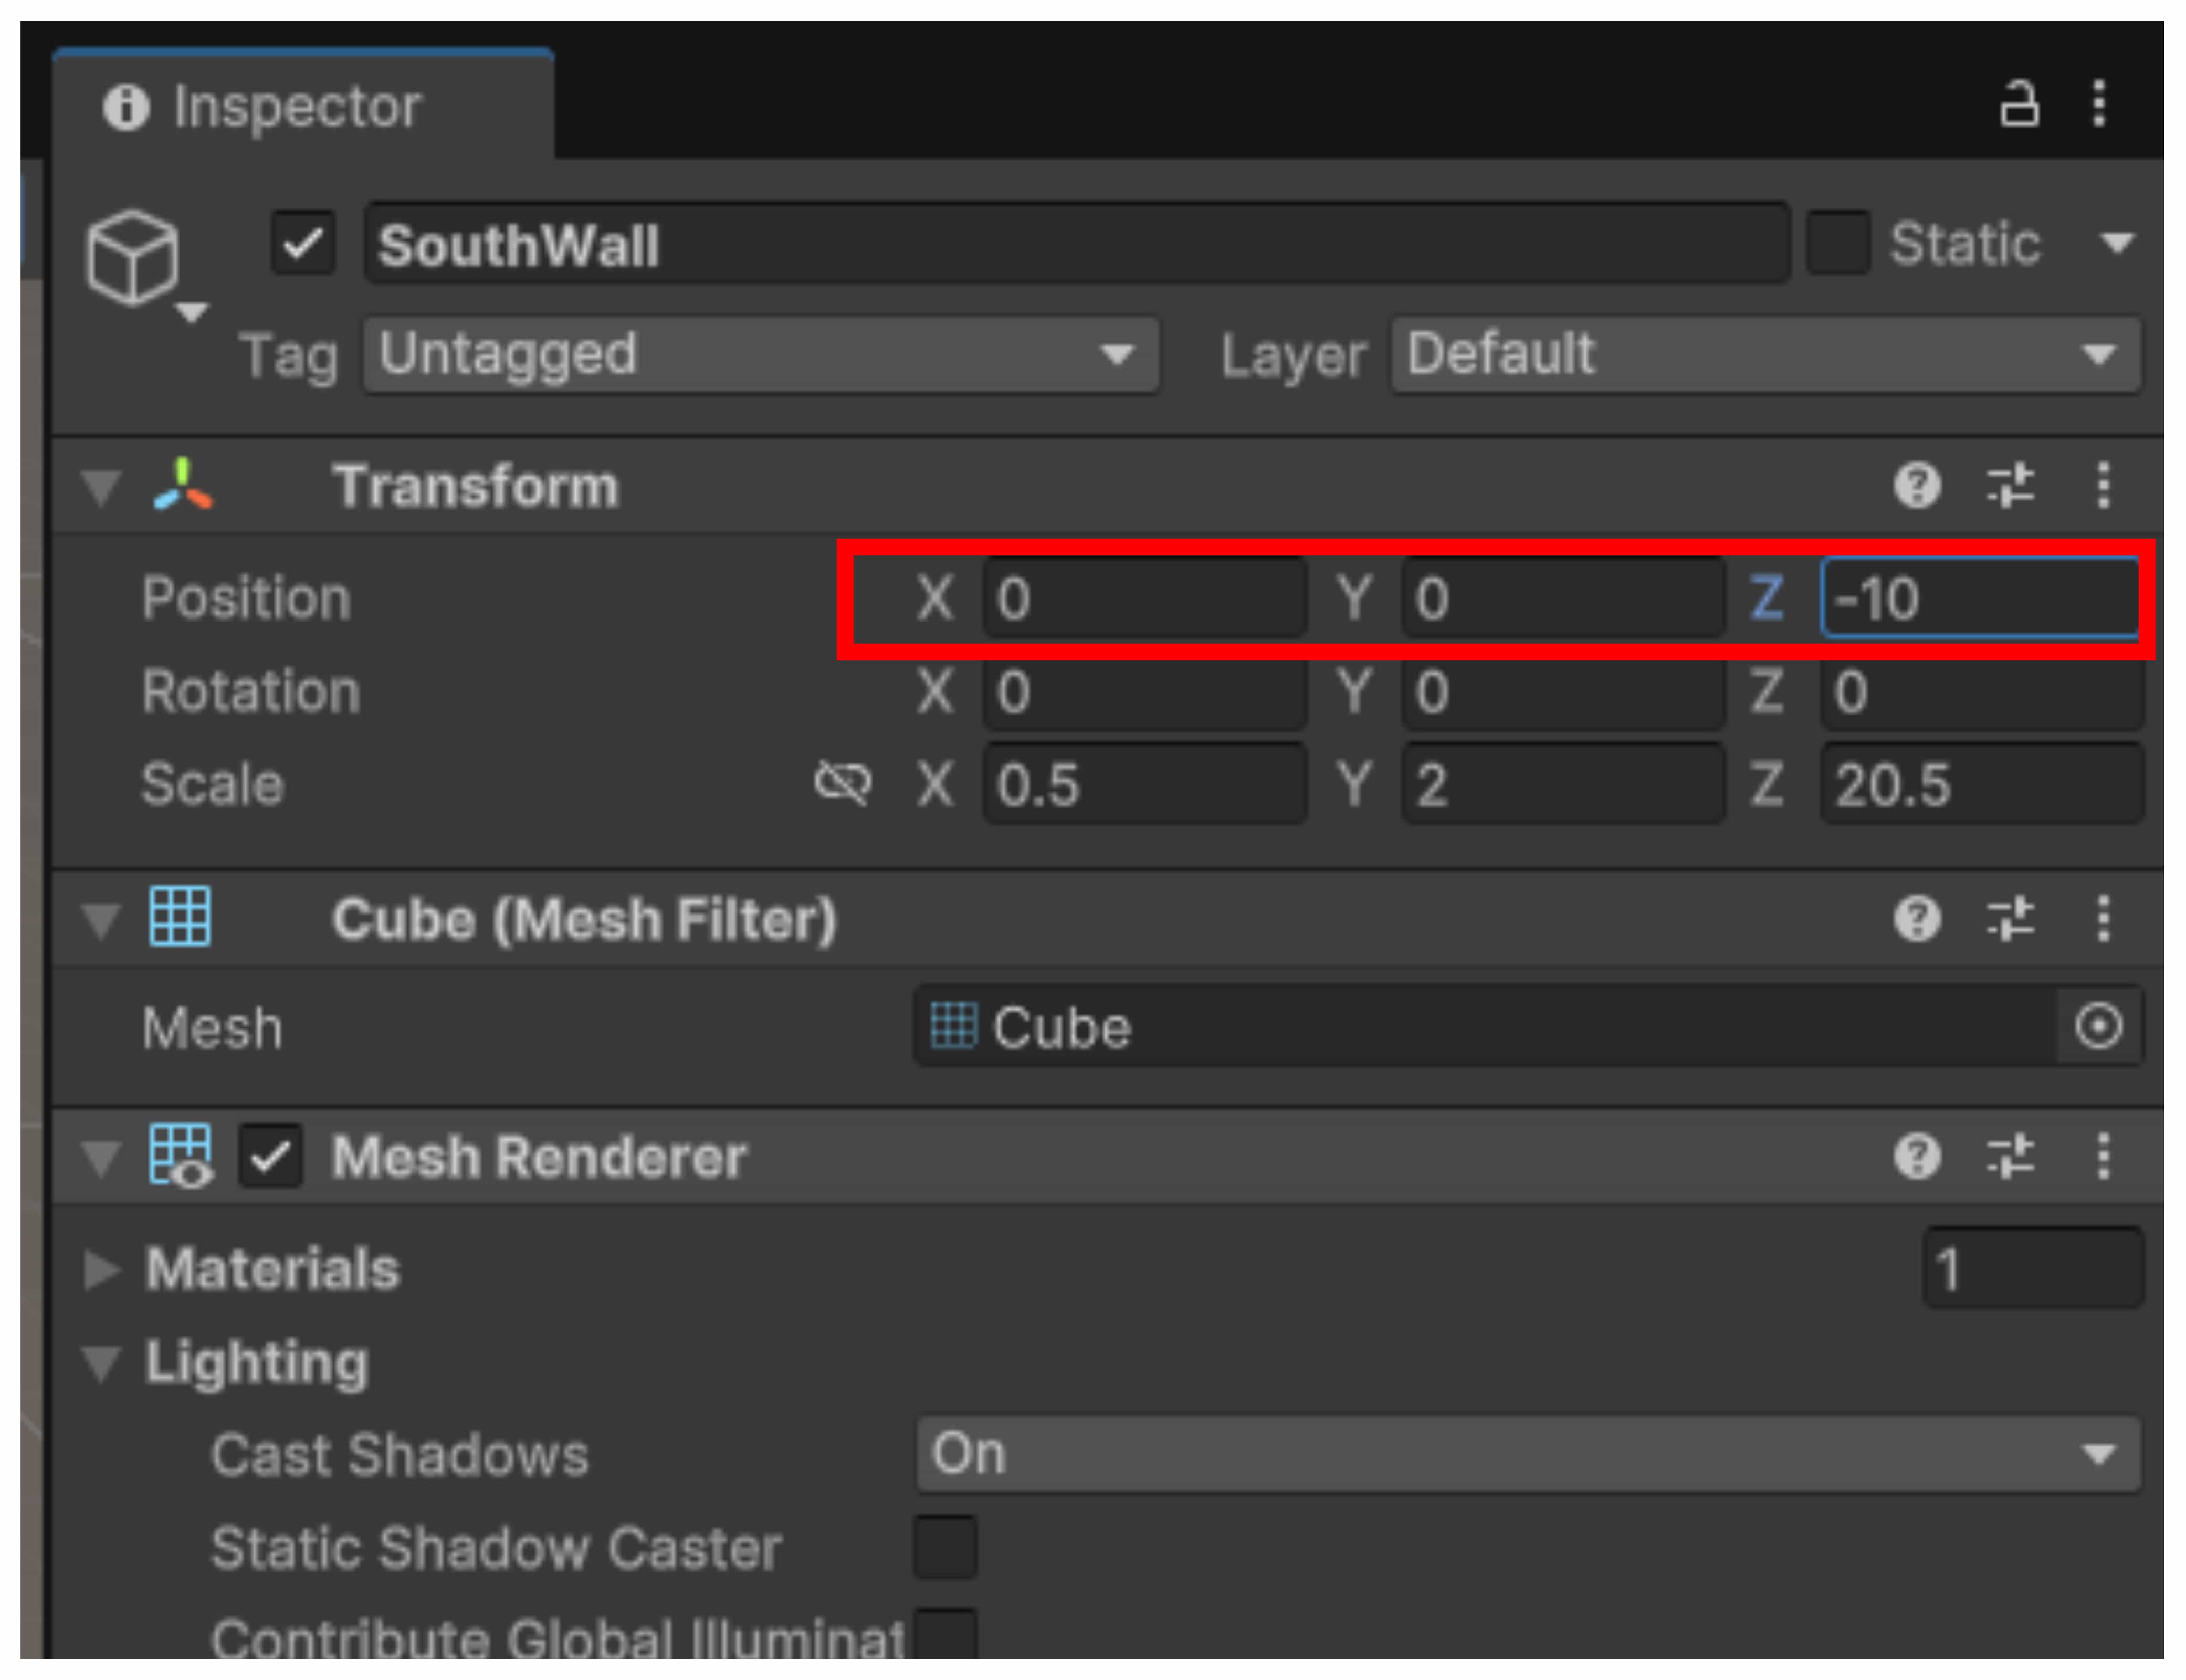The width and height of the screenshot is (2186, 1680).
Task: Collapse the Lighting section
Action: (101, 1362)
